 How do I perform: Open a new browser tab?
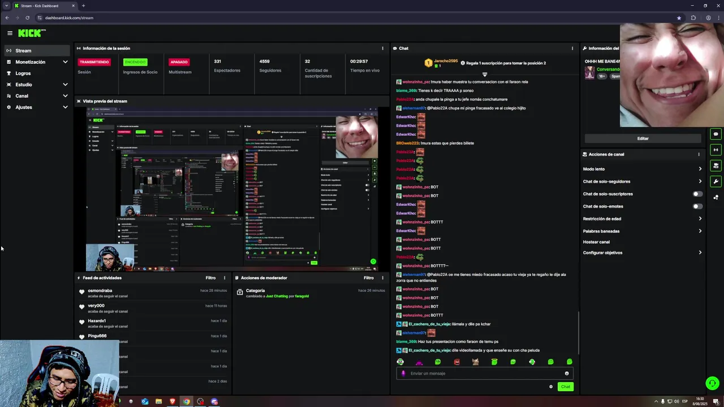[83, 6]
